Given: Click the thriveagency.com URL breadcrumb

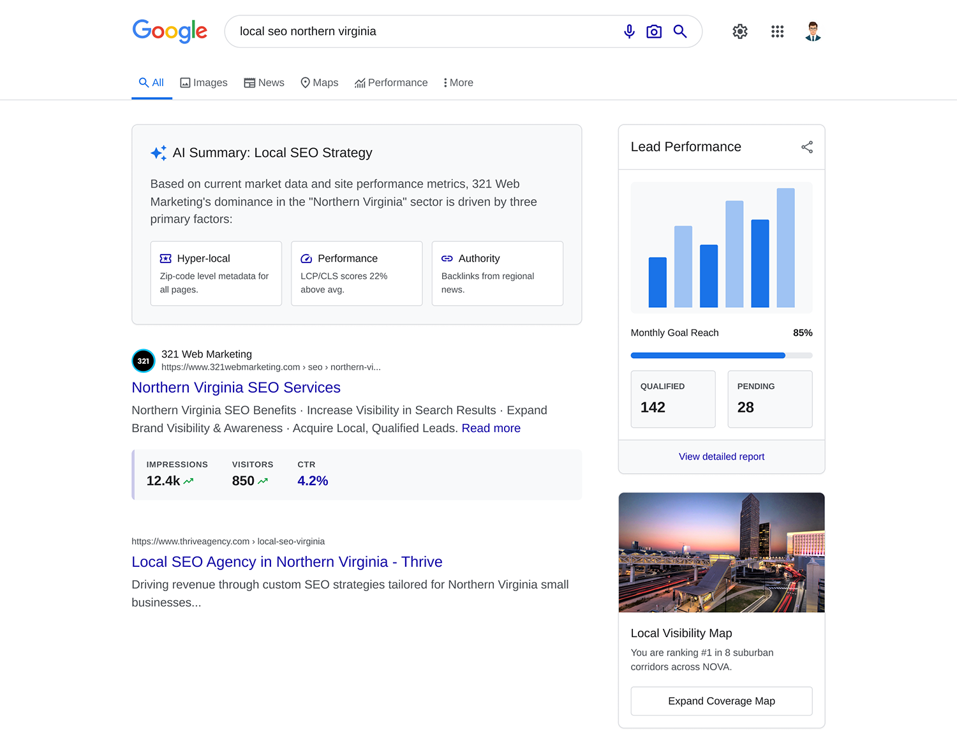Looking at the screenshot, I should (x=228, y=541).
